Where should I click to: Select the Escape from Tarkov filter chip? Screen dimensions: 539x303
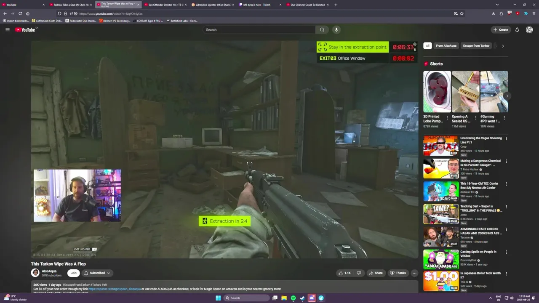(x=476, y=46)
